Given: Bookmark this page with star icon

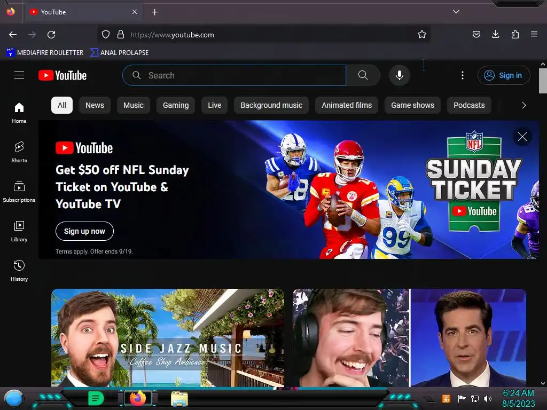Looking at the screenshot, I should pyautogui.click(x=422, y=35).
